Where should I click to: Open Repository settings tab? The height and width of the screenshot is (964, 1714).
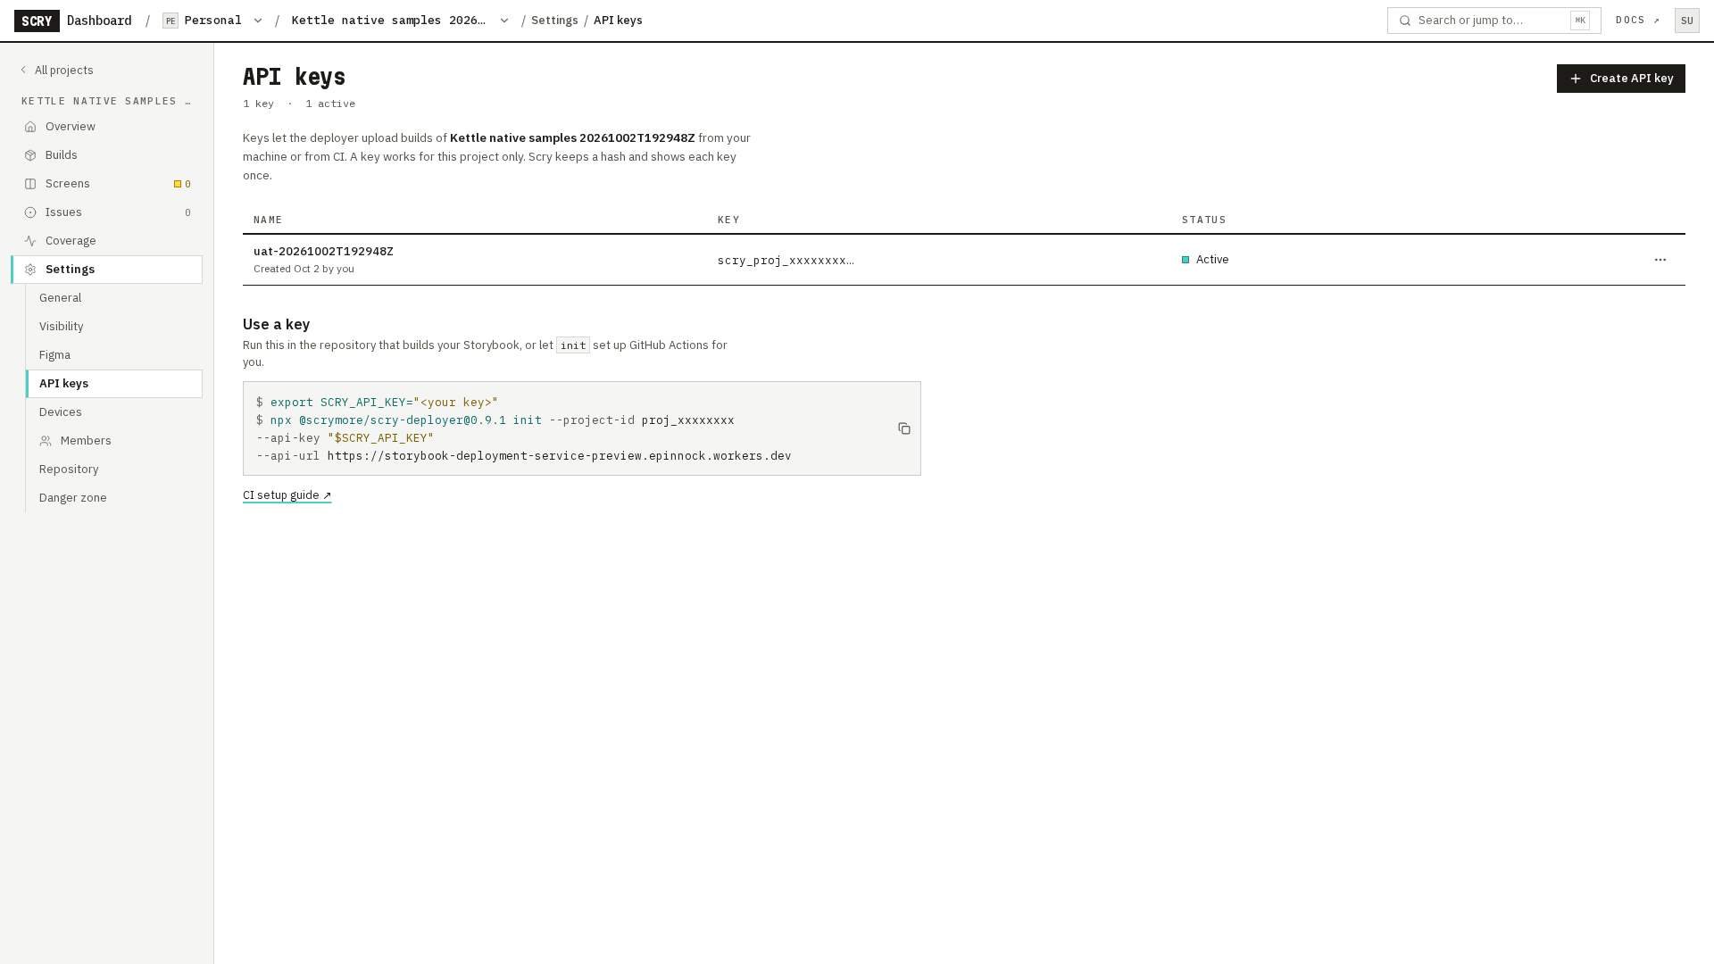pyautogui.click(x=114, y=470)
